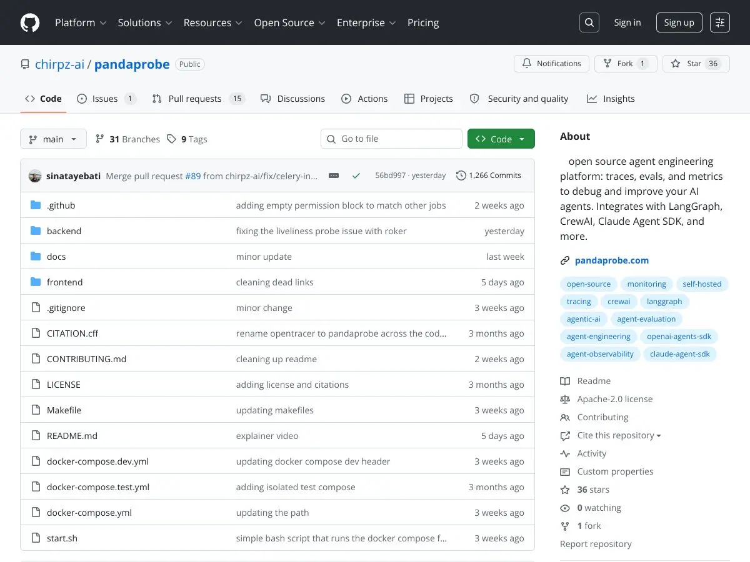Screen dimensions: 750x562
Task: Click the Pricing link
Action: click(423, 22)
